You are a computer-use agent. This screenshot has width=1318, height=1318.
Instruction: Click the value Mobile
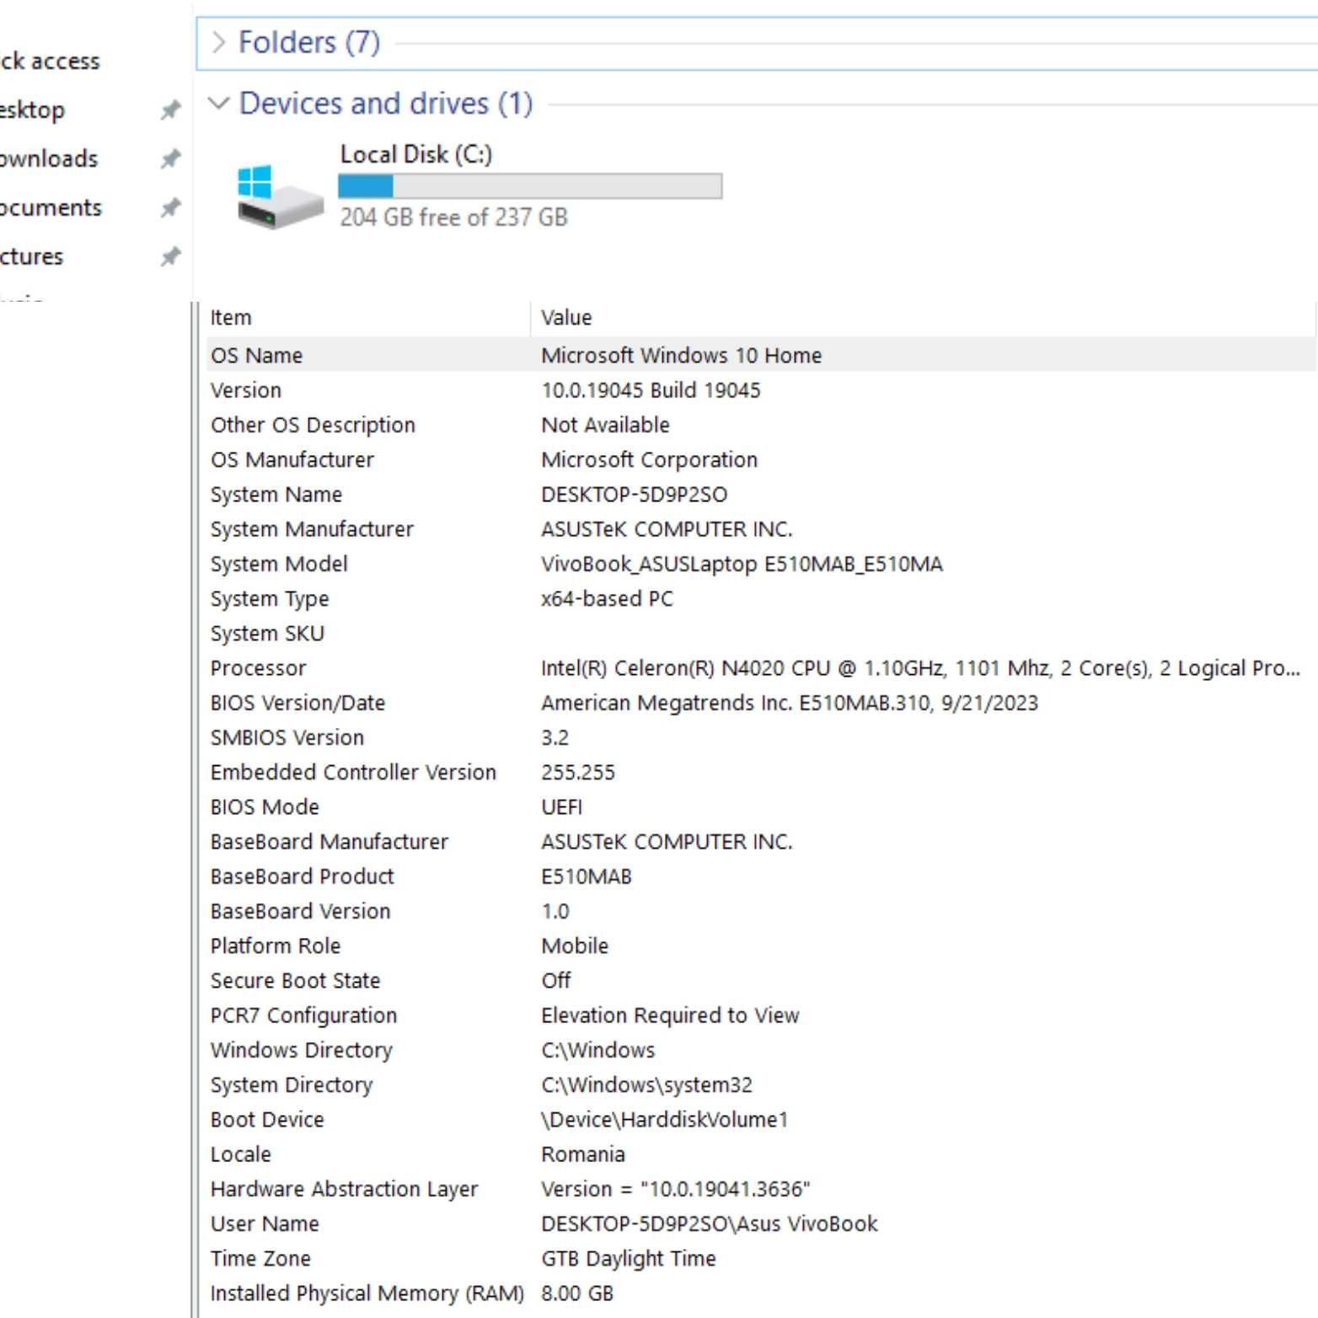pos(575,946)
